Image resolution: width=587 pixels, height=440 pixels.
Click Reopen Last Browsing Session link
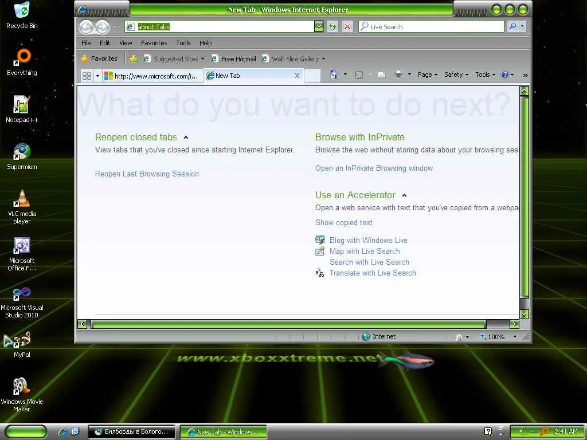coord(147,174)
